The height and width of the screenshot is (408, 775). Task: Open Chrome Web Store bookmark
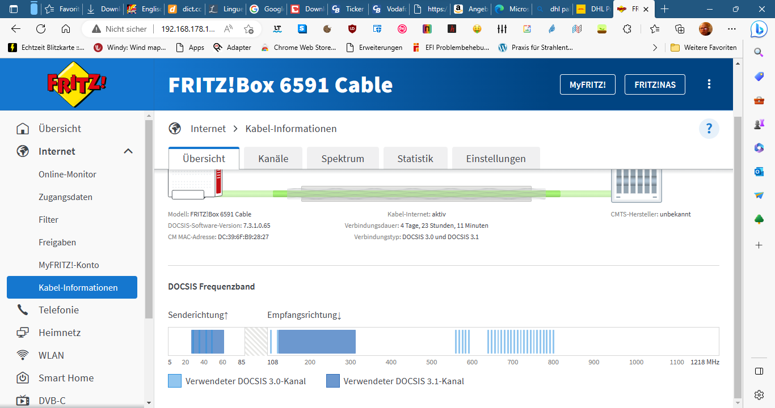click(298, 48)
